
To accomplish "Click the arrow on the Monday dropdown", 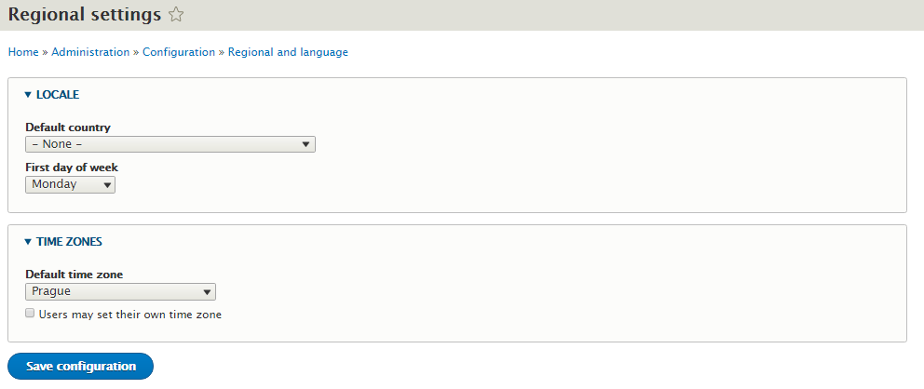I will click(107, 185).
